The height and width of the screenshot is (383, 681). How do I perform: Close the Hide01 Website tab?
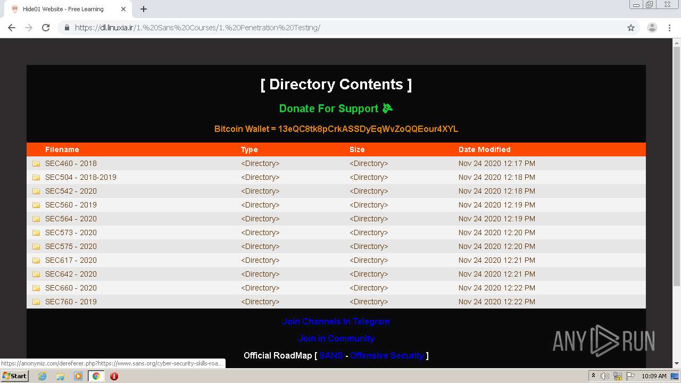[x=123, y=9]
